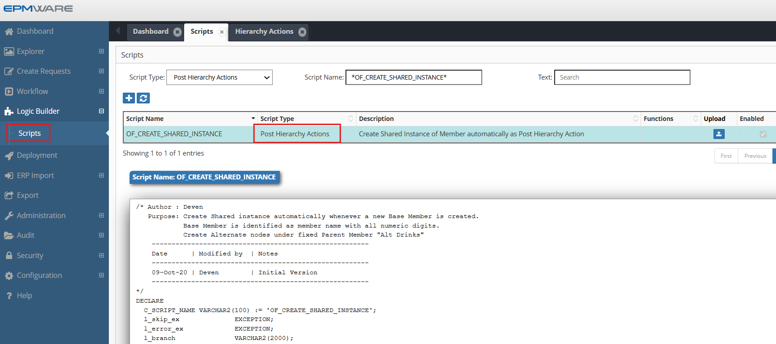Open the Deployment rocket item

click(x=37, y=155)
